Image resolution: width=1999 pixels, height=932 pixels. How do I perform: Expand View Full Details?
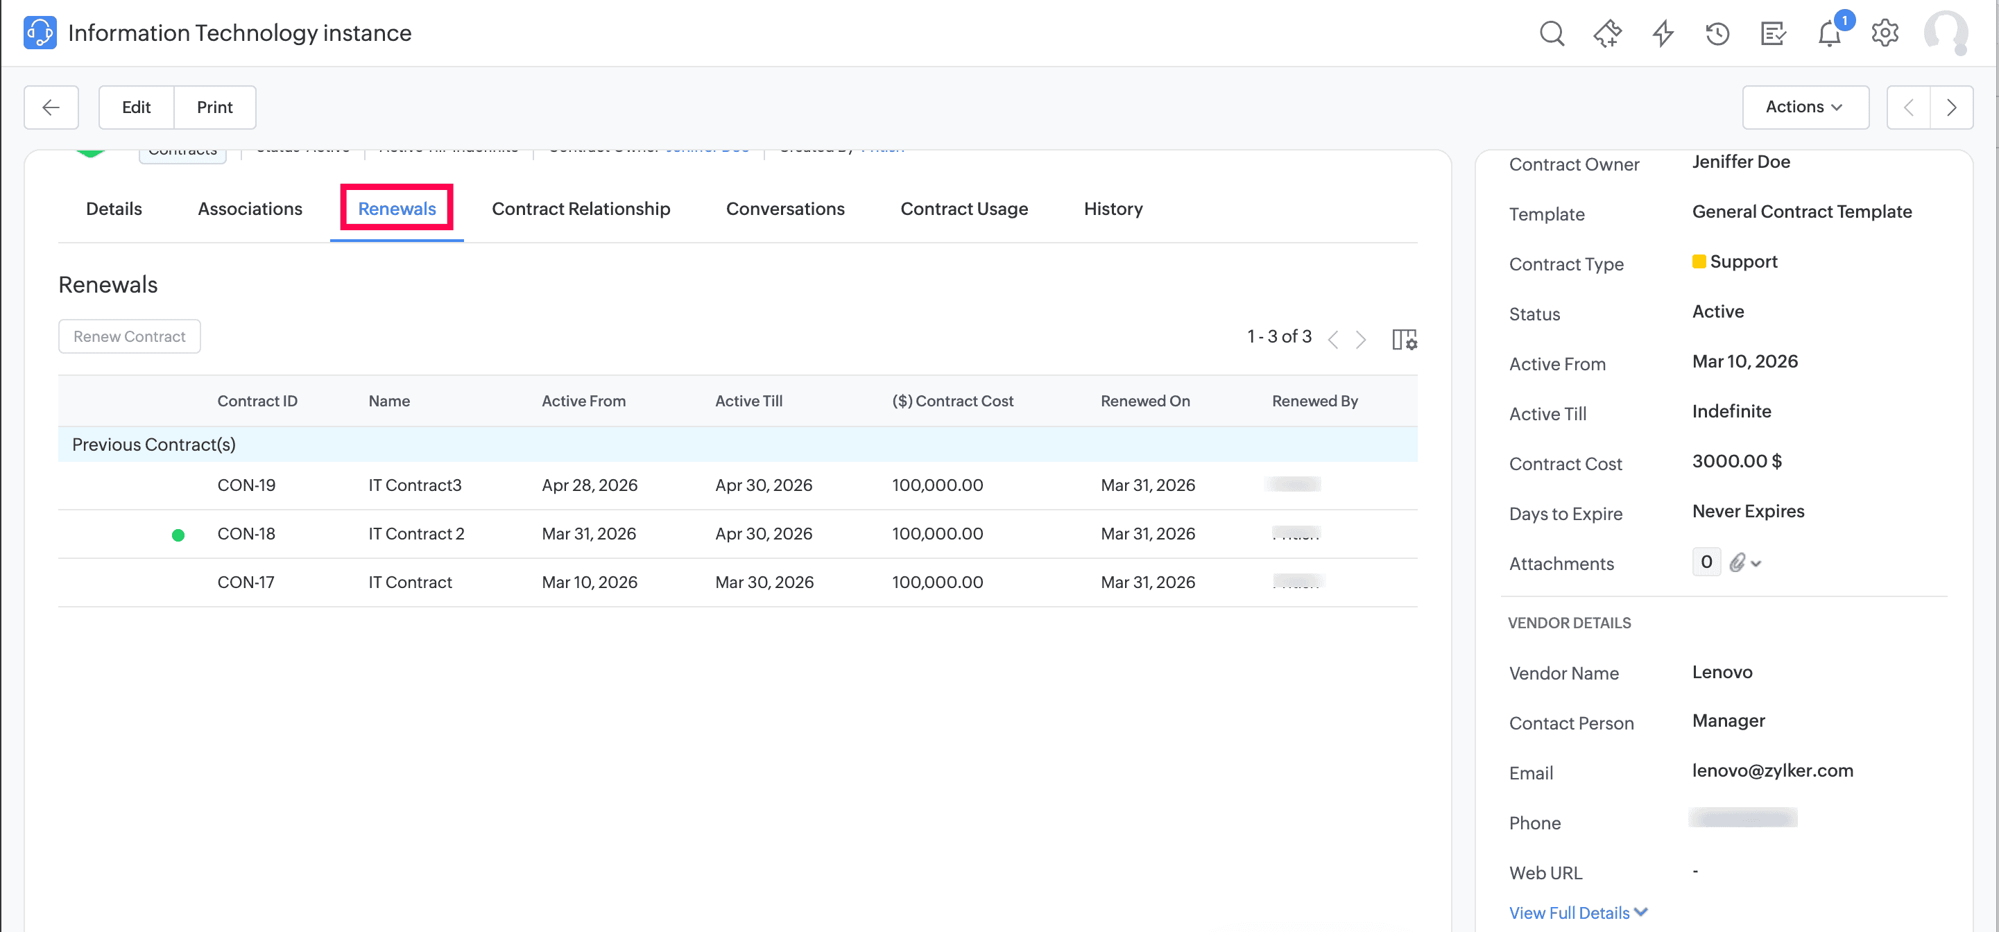[1579, 913]
